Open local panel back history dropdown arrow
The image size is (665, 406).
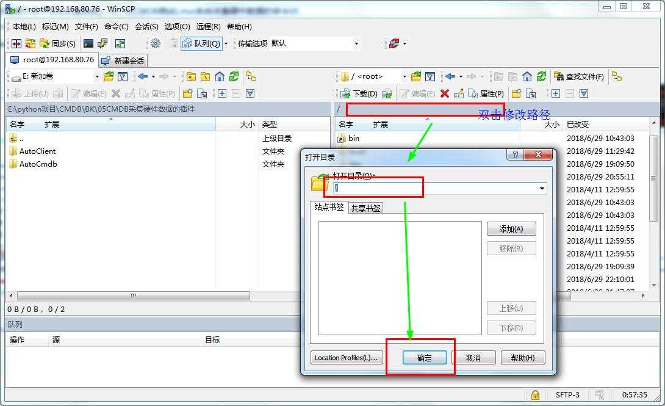coord(153,76)
